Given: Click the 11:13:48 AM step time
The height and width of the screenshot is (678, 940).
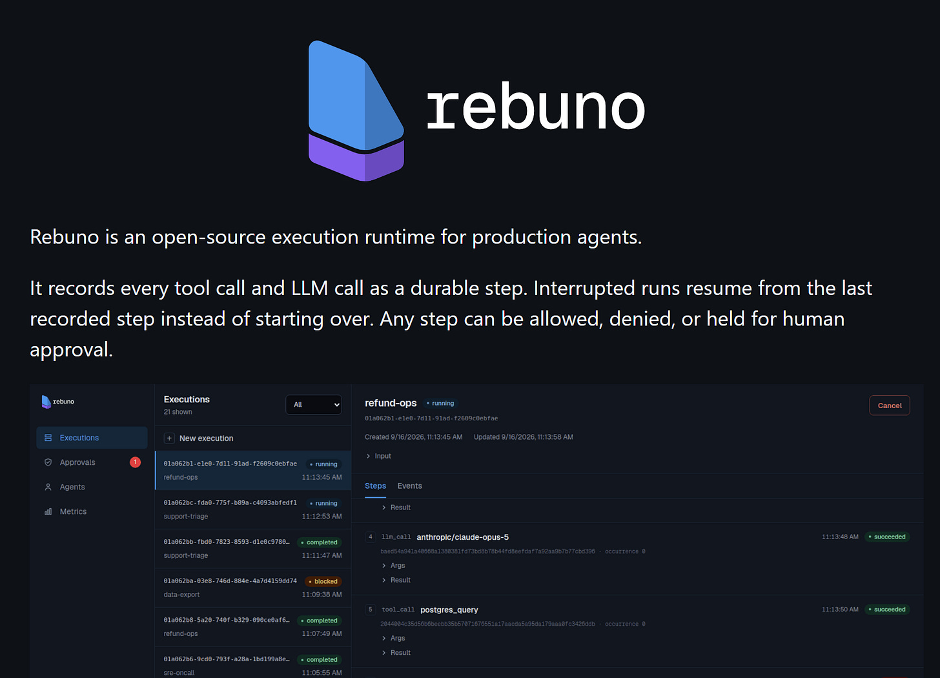Looking at the screenshot, I should pyautogui.click(x=840, y=537).
